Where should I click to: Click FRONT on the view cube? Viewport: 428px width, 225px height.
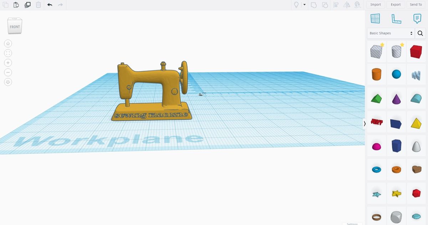(15, 26)
